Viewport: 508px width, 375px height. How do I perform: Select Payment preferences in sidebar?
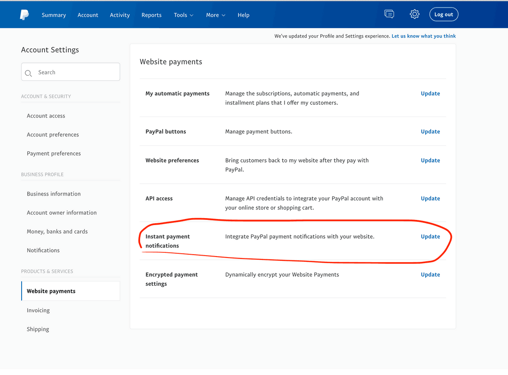[54, 153]
